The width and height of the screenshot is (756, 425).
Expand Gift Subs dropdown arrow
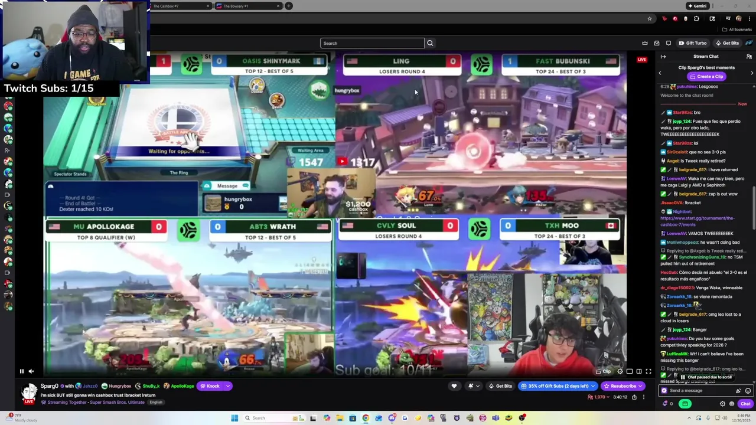coord(593,386)
